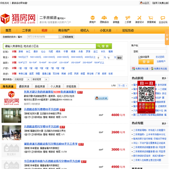Image resolution: width=169 pixels, height=169 pixels.
Task: Go to 首页 in the orange navigation
Action: pos(8,31)
